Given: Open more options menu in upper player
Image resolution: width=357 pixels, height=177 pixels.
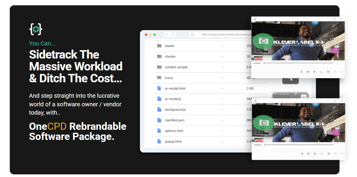Looking at the screenshot, I should [342, 72].
